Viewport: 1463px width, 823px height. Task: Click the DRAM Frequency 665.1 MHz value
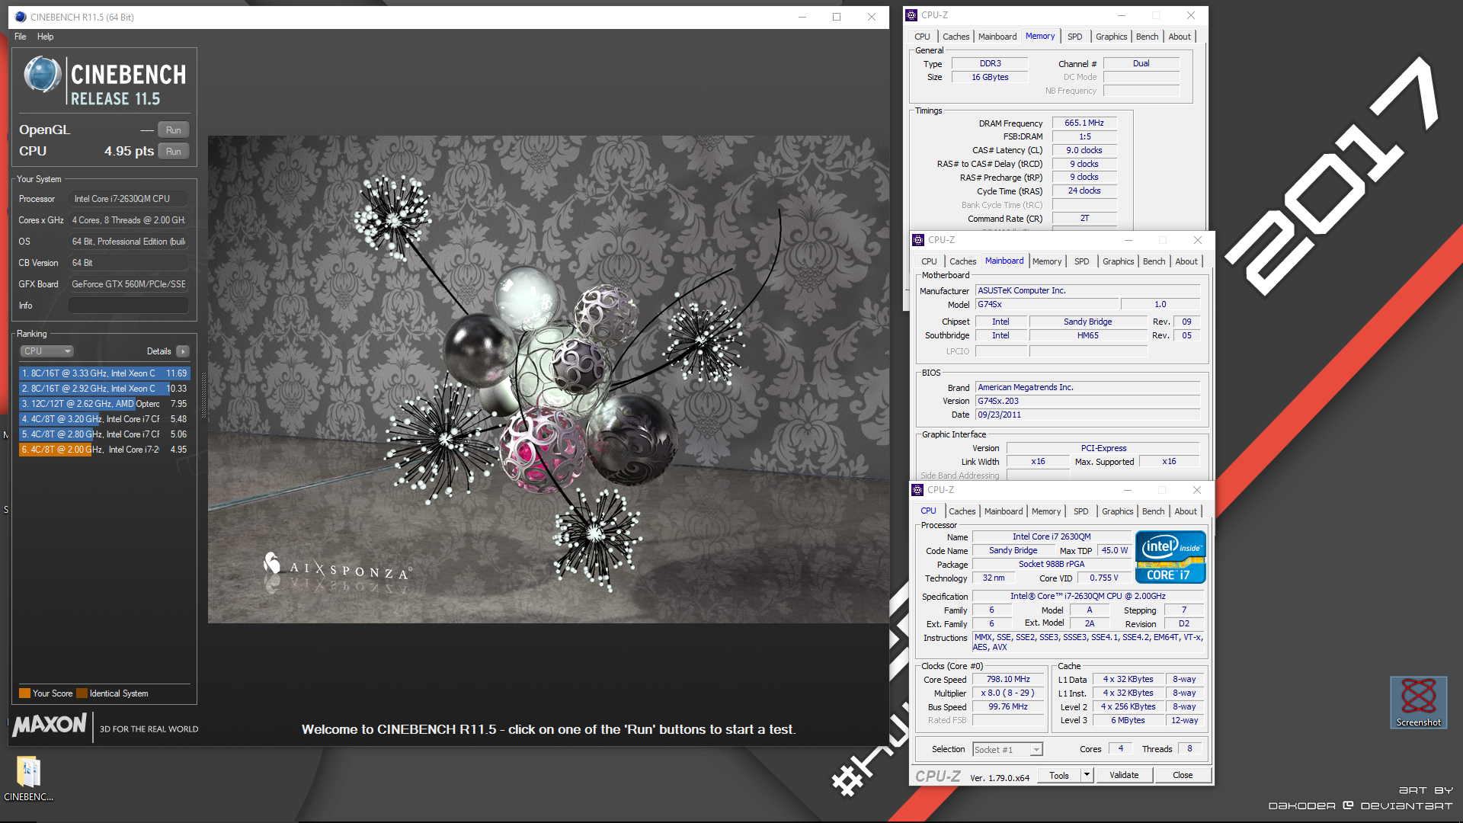coord(1084,123)
